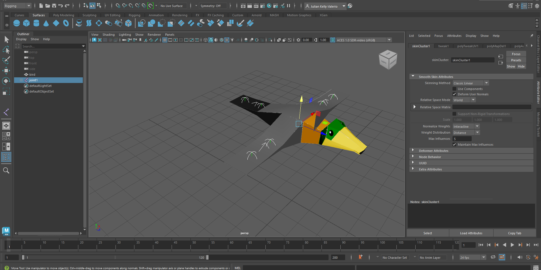Viewport: 541px width, 270px height.
Task: Enable the Use Components checkbox
Action: pos(454,89)
